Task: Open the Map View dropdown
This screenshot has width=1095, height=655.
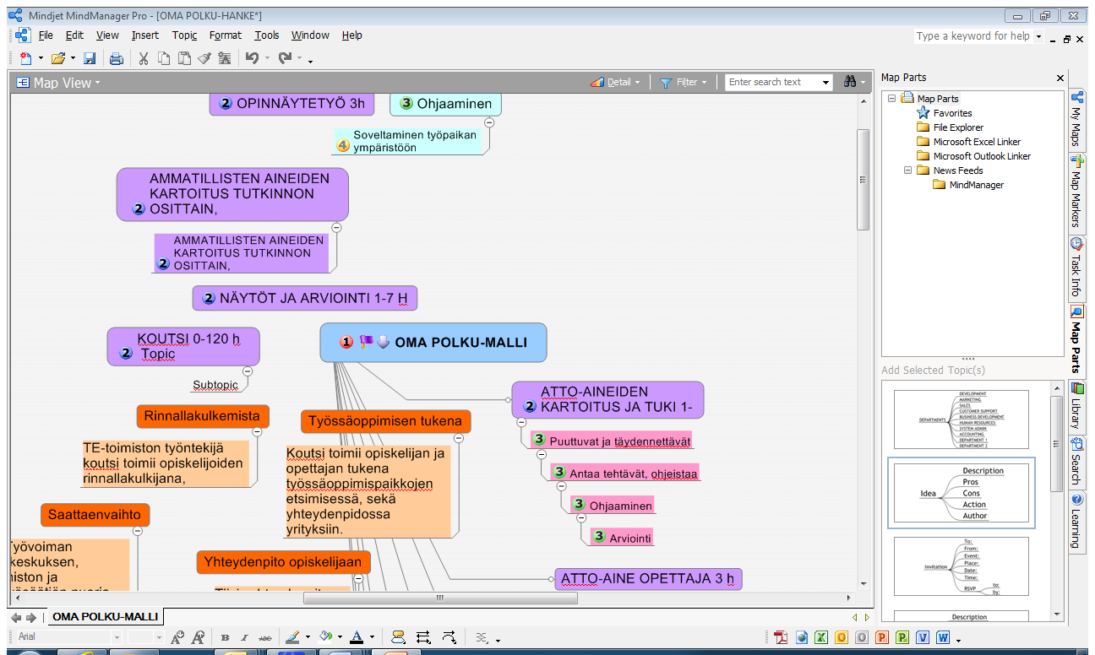Action: pyautogui.click(x=58, y=83)
